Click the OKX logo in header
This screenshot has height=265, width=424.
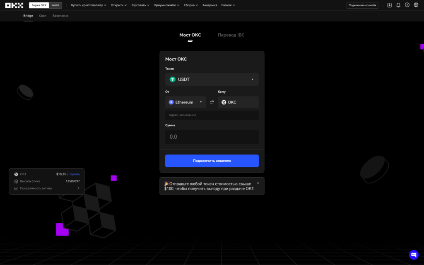[x=14, y=5]
